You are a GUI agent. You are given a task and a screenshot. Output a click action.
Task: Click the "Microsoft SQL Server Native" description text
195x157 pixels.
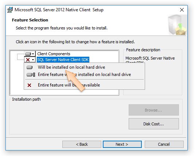[150, 58]
